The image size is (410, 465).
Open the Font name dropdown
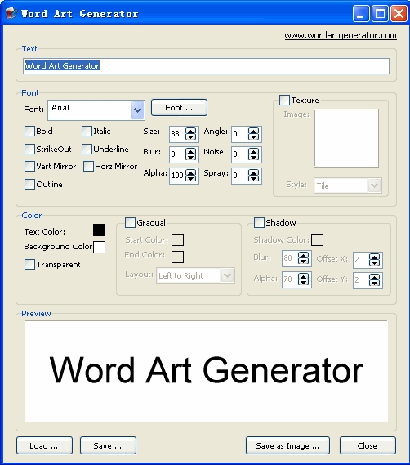click(x=137, y=110)
